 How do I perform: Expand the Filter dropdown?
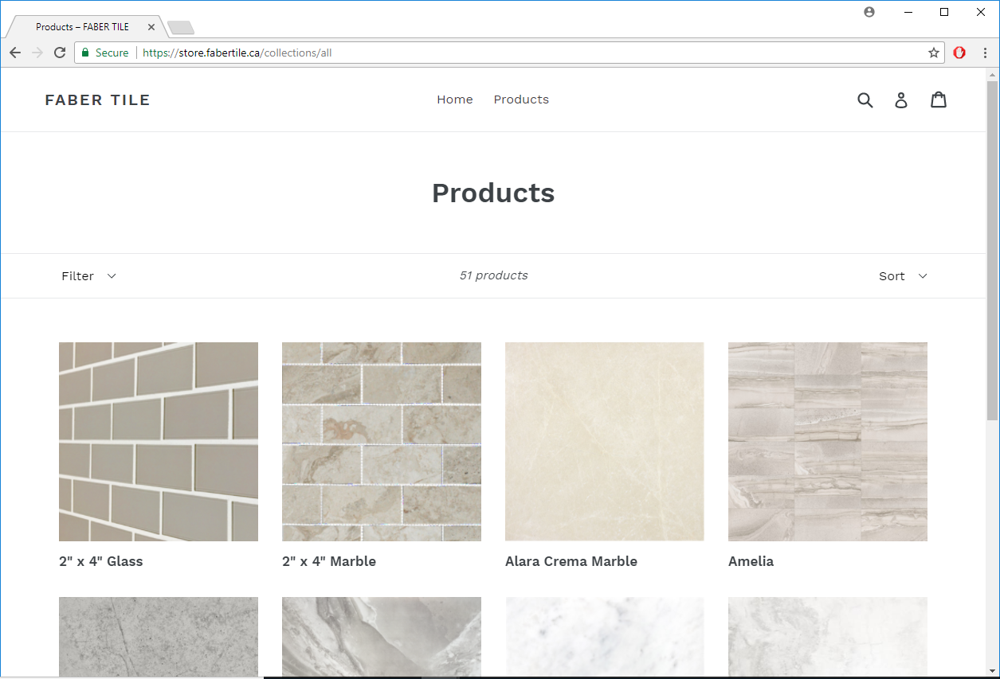(88, 276)
